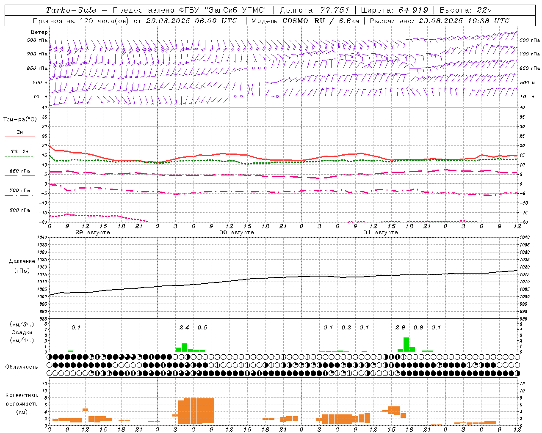Click "Рассчитано: 29.08.2025 10:38 UTC" timestamp

pos(440,21)
